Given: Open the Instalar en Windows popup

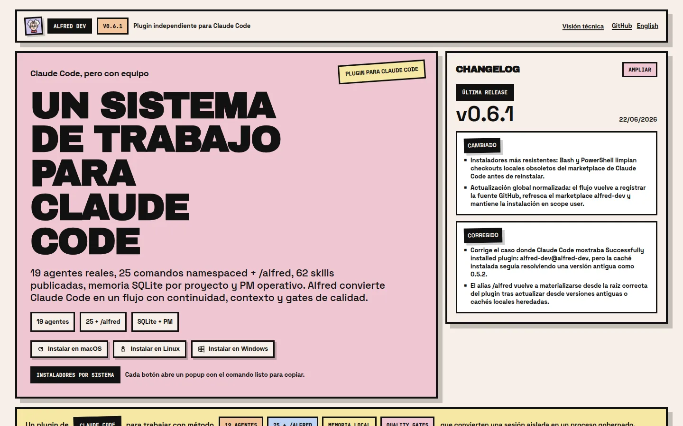Looking at the screenshot, I should click(x=233, y=349).
